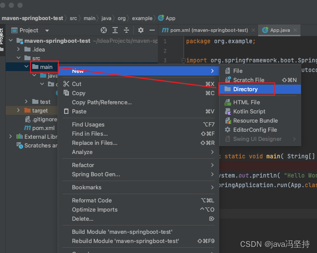
Task: Select the test folder
Action: [41, 102]
